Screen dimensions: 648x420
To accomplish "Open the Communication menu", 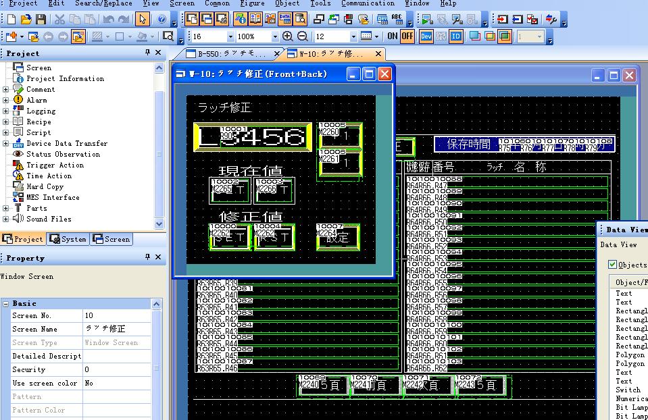I will (x=368, y=3).
